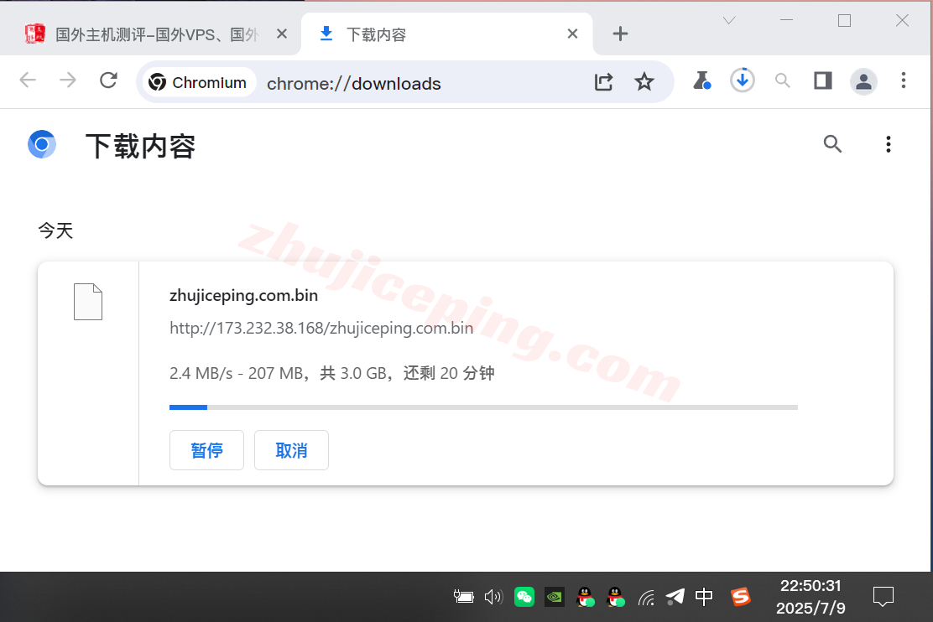Click the 2.4 MB/s download status text
The image size is (933, 622).
[x=332, y=373]
